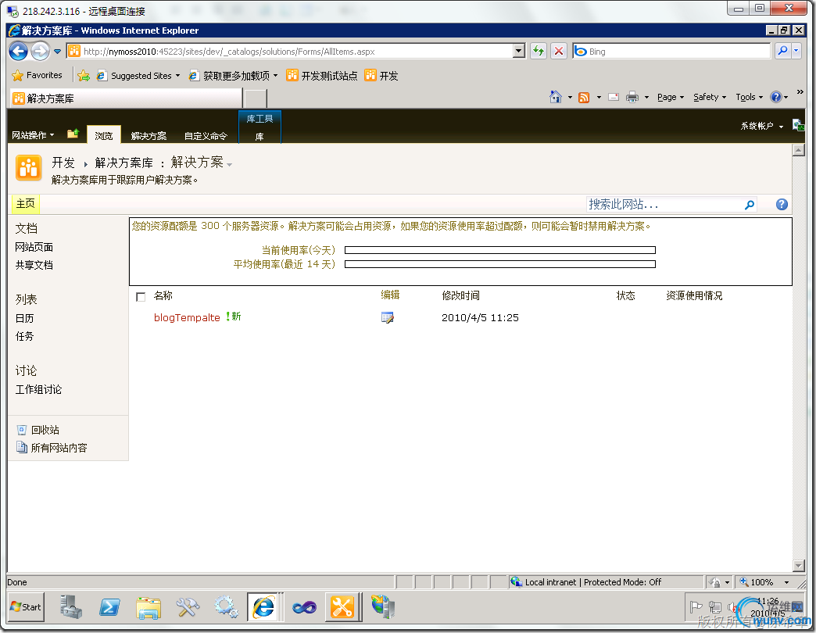Go to 网站页面 in the sidebar
Screen dimensions: 816x633
tap(34, 247)
